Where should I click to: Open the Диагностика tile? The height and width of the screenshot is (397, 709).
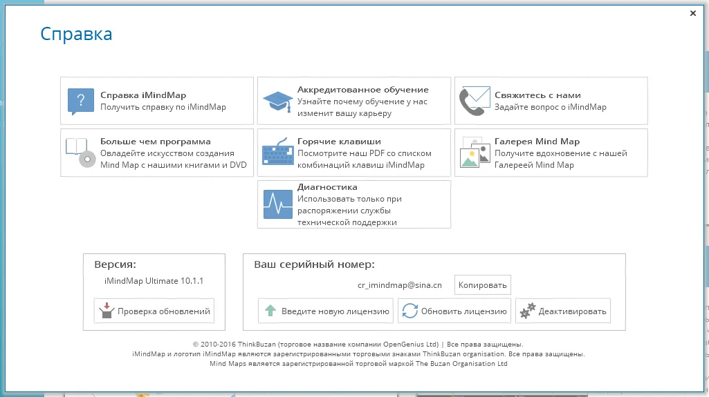click(x=354, y=204)
